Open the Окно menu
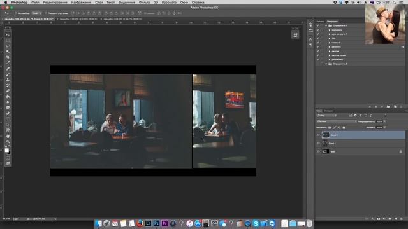This screenshot has width=408, height=229. tap(184, 2)
